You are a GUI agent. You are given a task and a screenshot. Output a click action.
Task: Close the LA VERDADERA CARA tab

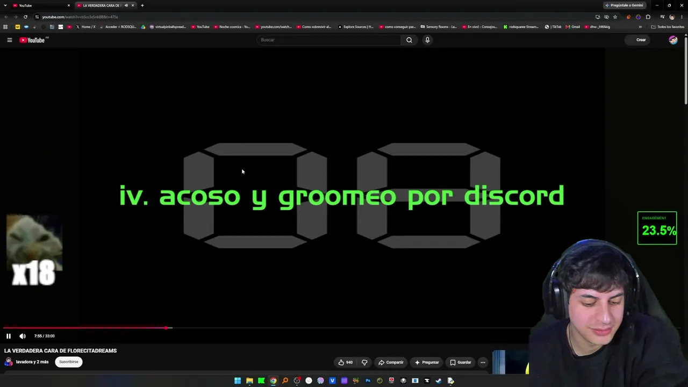[x=132, y=5]
